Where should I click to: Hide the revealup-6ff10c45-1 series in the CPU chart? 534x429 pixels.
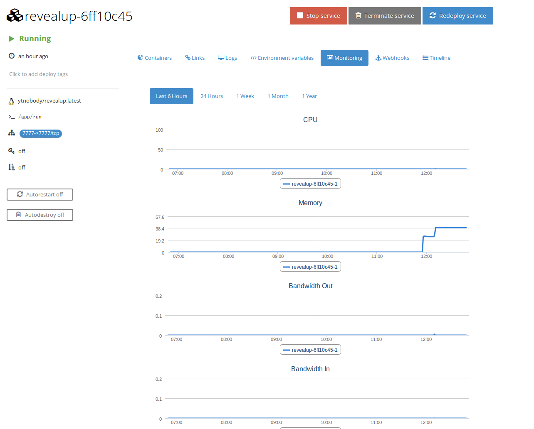[x=310, y=183]
